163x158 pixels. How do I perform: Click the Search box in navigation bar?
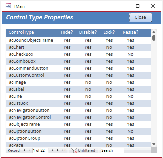tap(112, 150)
